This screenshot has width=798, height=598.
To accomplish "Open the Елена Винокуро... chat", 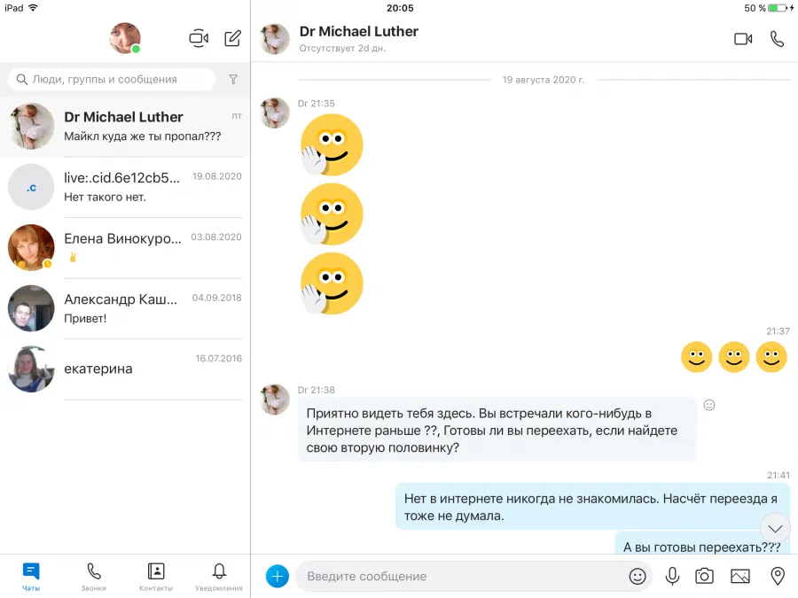I will click(x=125, y=248).
